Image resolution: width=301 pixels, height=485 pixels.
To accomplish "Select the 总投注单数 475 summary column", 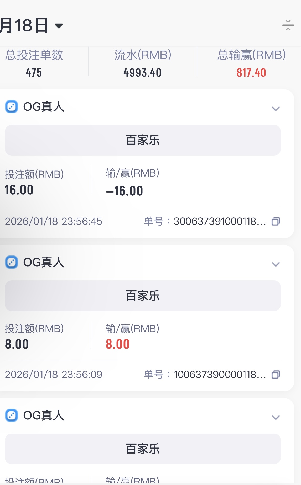I will pos(34,63).
